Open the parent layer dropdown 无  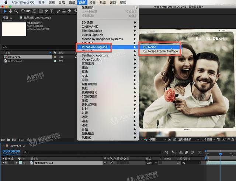(x=190, y=163)
